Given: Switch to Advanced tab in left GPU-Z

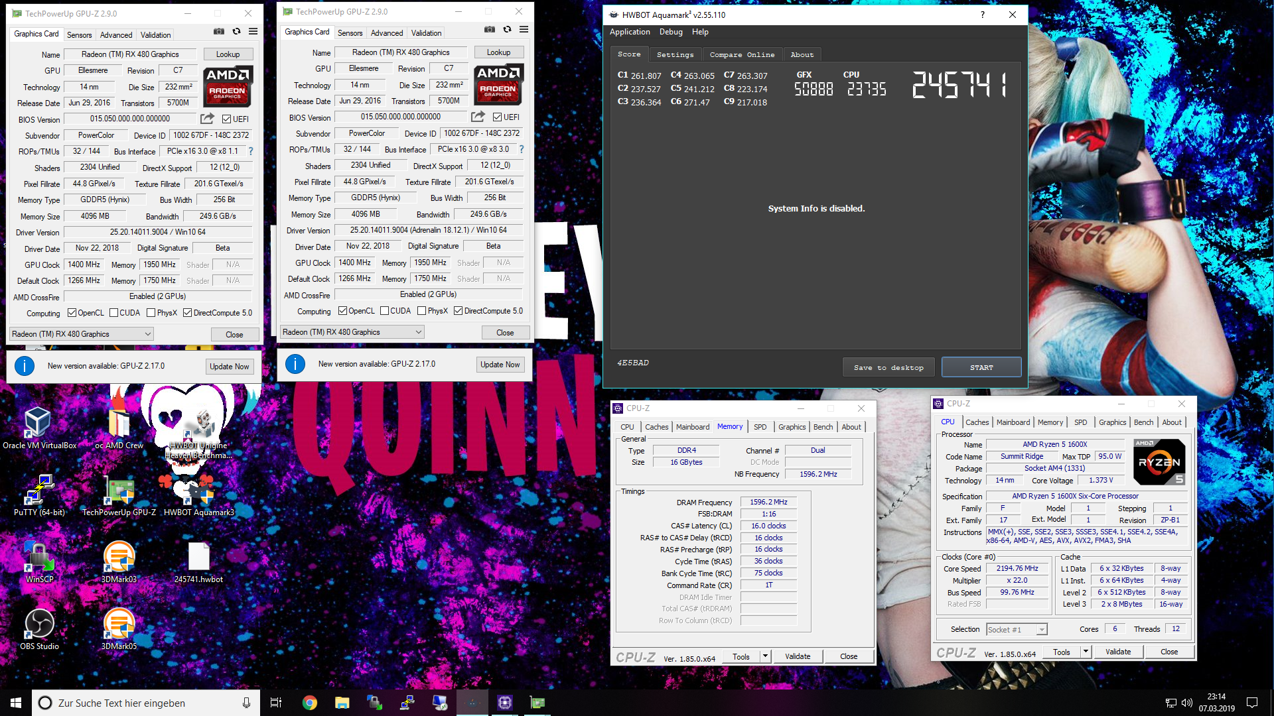Looking at the screenshot, I should click(116, 34).
